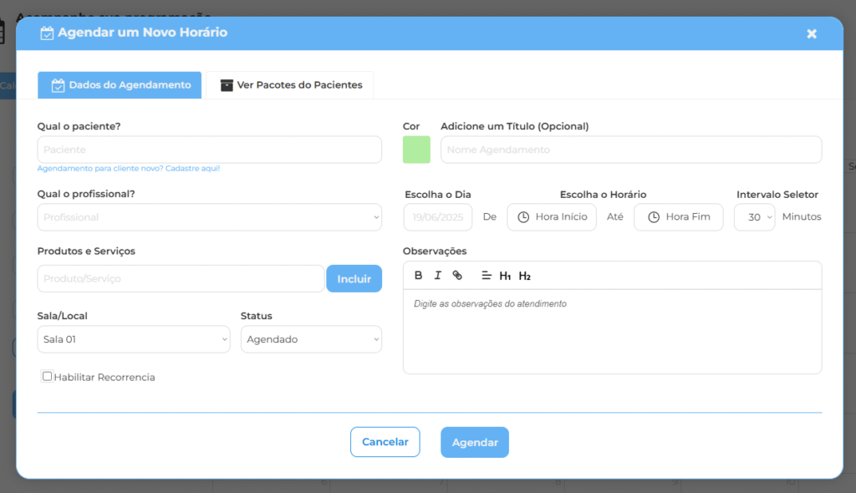856x493 pixels.
Task: Enable the Habilitar Recorrencia checkbox
Action: pyautogui.click(x=48, y=376)
